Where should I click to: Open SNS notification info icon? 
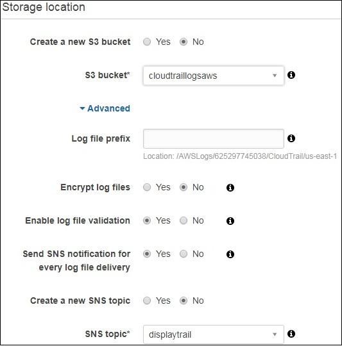230,254
